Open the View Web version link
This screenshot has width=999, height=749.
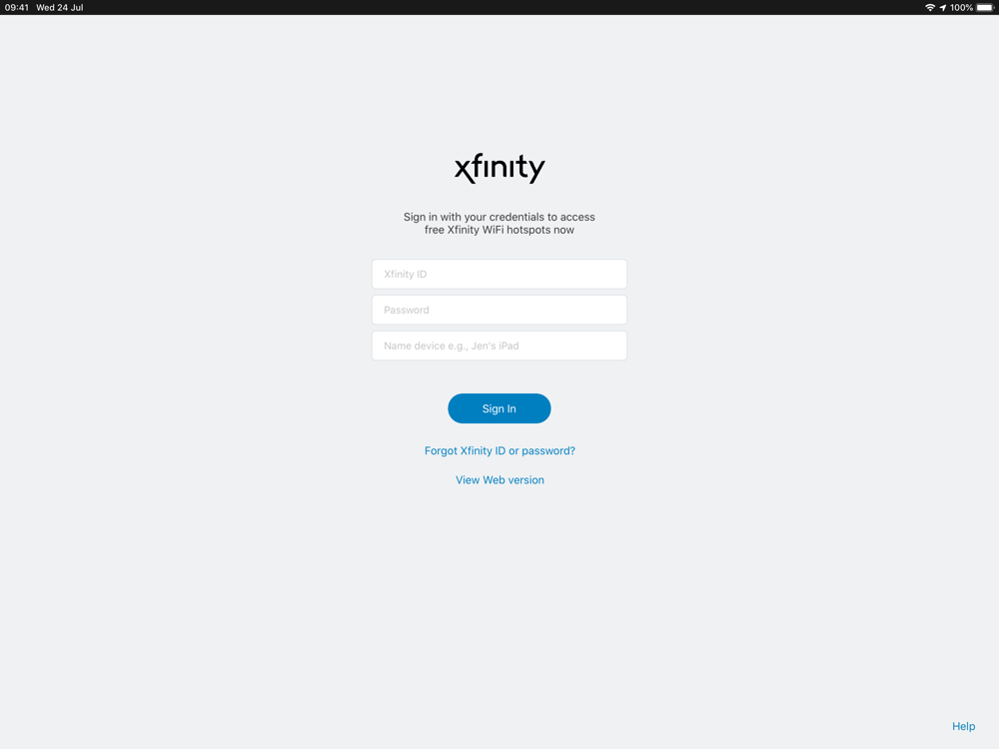coord(499,479)
